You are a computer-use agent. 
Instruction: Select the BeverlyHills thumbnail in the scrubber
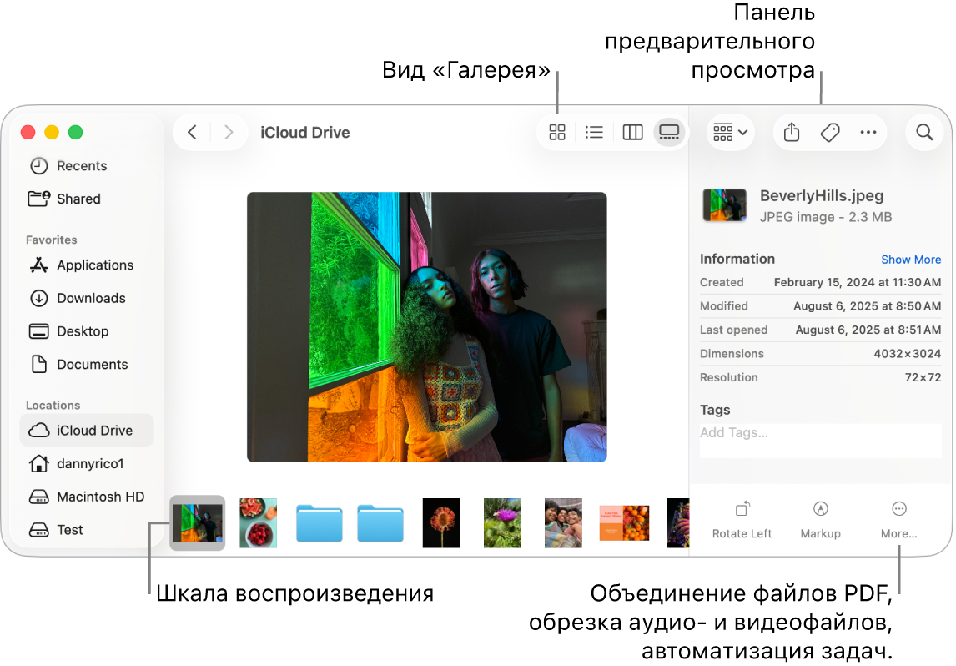coord(197,522)
